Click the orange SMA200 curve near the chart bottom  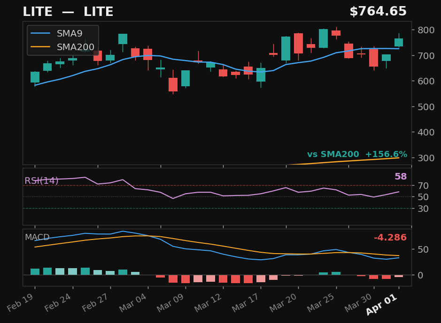352,161
